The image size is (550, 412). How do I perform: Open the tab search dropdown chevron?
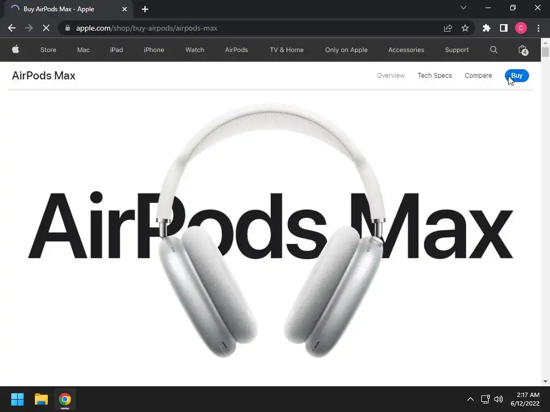464,8
